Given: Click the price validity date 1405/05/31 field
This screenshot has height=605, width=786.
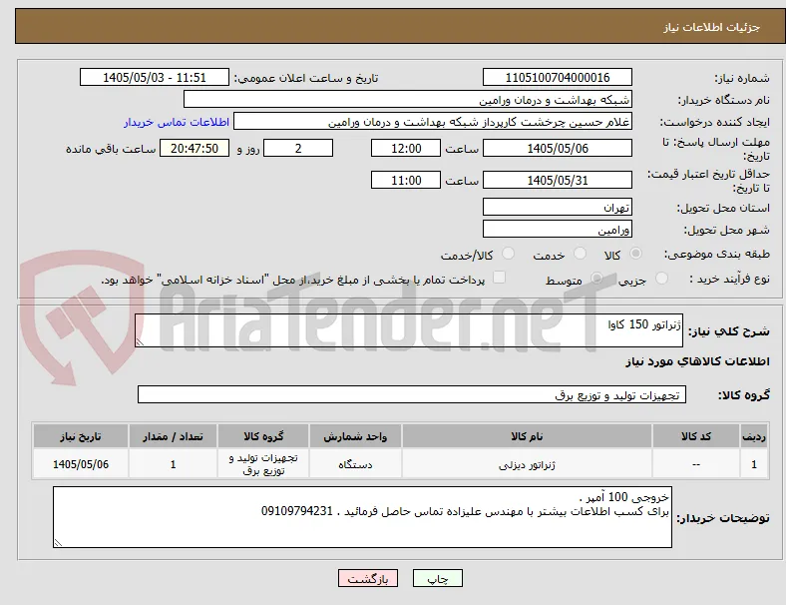Looking at the screenshot, I should tap(558, 180).
